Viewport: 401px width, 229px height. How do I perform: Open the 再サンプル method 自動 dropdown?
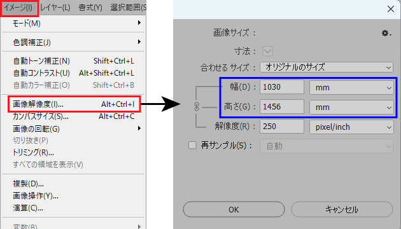[x=327, y=146]
